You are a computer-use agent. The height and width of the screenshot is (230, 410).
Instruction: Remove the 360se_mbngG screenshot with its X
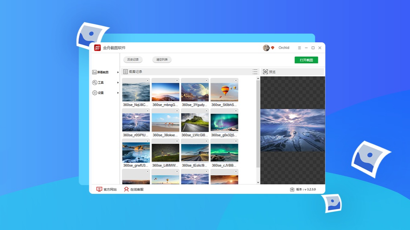[177, 80]
